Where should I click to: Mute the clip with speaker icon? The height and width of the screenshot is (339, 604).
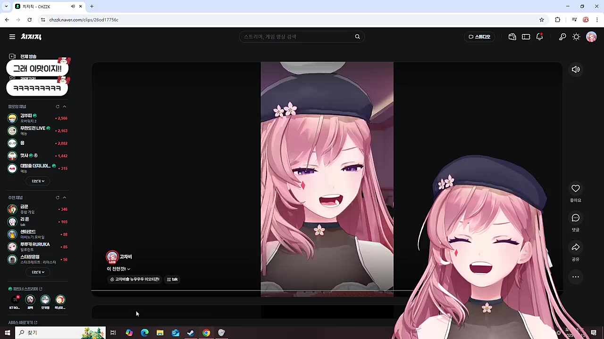click(x=576, y=70)
